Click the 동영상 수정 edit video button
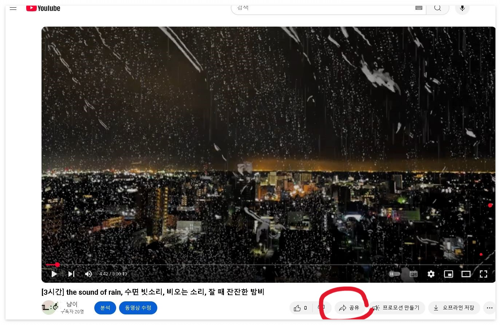 pyautogui.click(x=138, y=308)
